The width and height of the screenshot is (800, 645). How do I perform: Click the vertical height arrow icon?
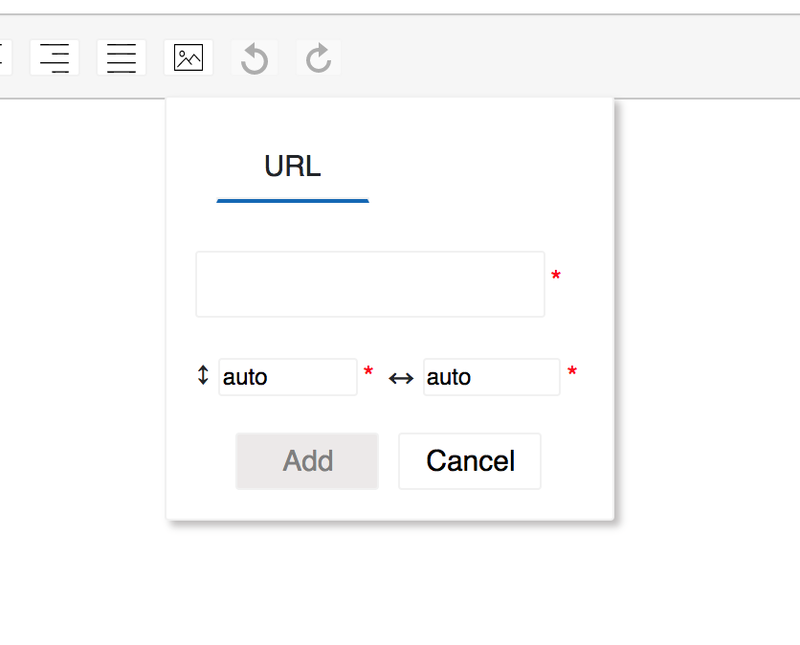coord(203,376)
